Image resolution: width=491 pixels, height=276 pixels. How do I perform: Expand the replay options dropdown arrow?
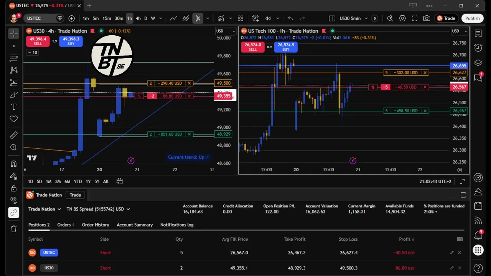click(x=278, y=18)
